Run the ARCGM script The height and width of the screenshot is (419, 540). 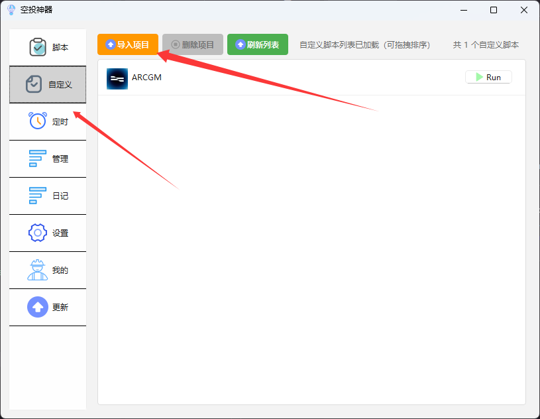click(488, 78)
